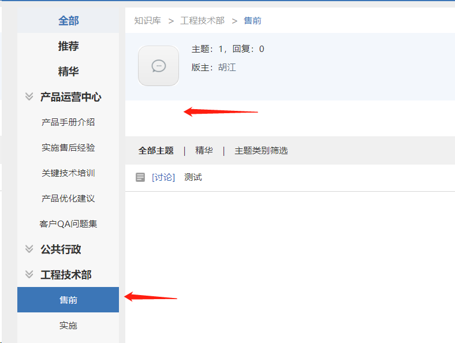Open 实施售后经验 board
This screenshot has width=455, height=343.
[x=68, y=147]
